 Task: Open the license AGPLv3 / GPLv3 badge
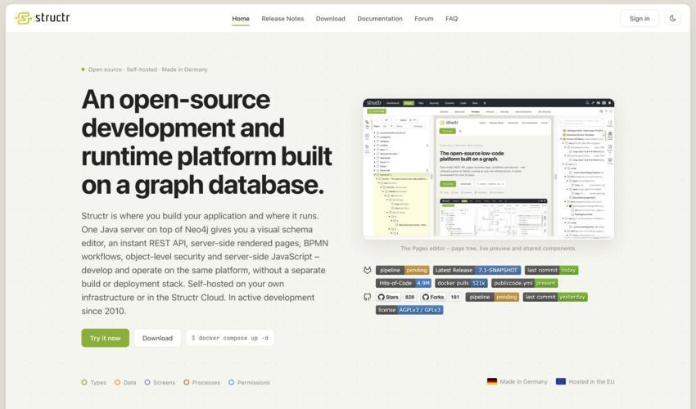pos(409,310)
